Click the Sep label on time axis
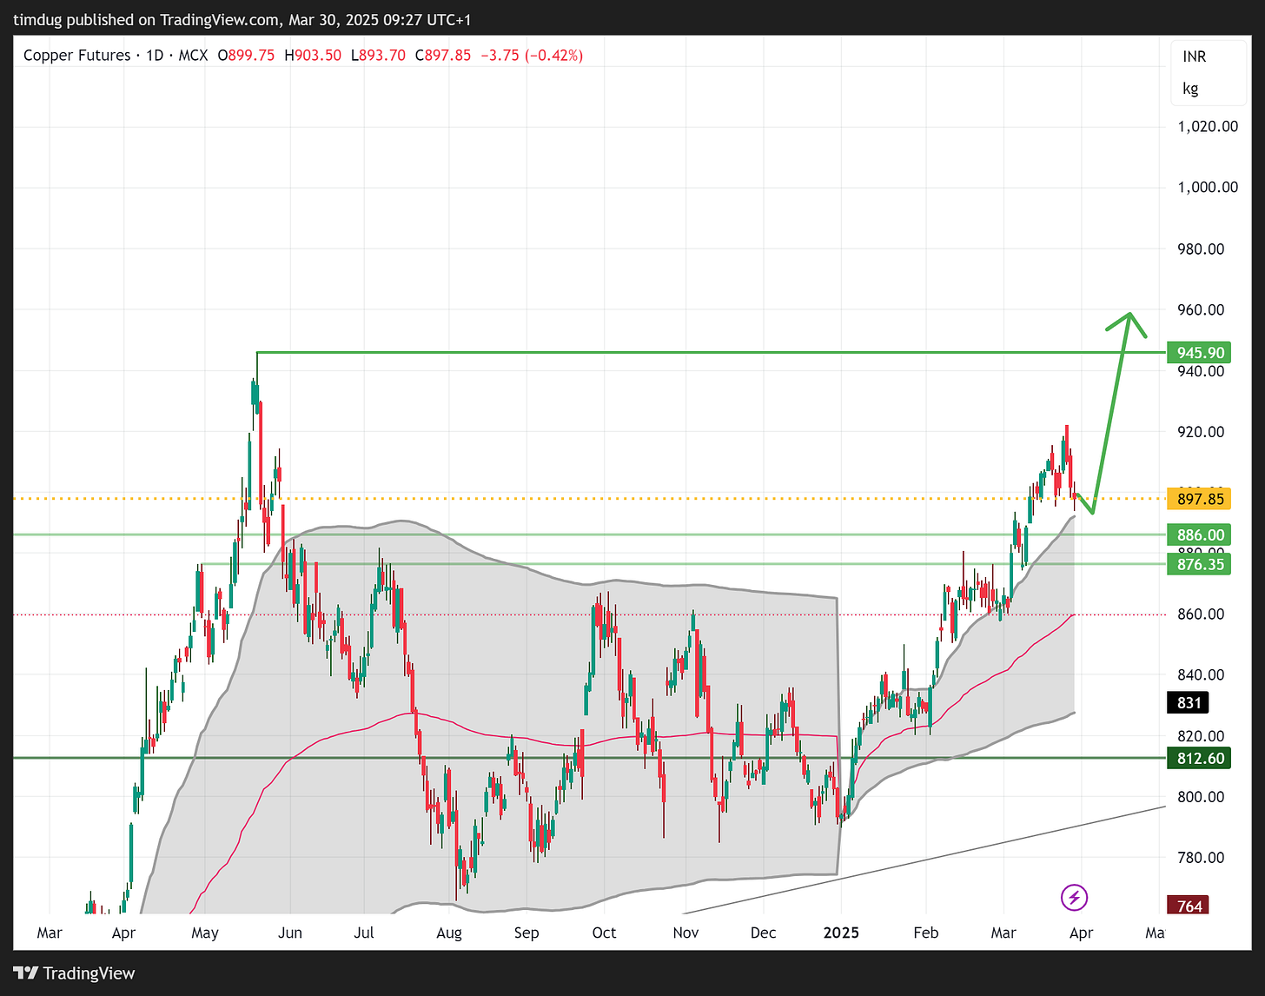1265x996 pixels. click(x=527, y=933)
